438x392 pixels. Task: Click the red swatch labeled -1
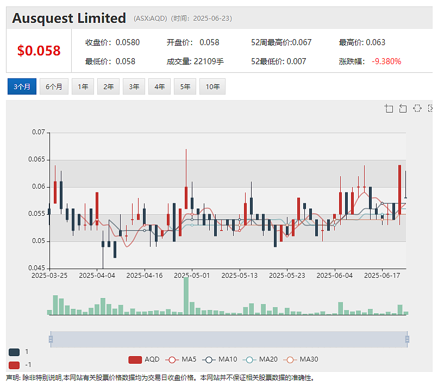[14, 365]
